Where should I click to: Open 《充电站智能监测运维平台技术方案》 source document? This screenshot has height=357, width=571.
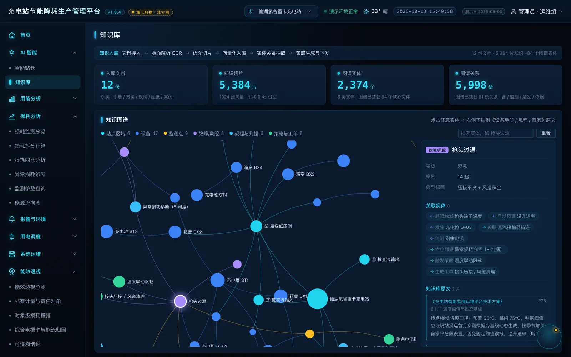pos(468,302)
